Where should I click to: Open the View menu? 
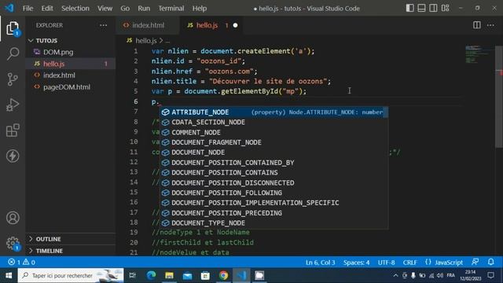[x=105, y=9]
